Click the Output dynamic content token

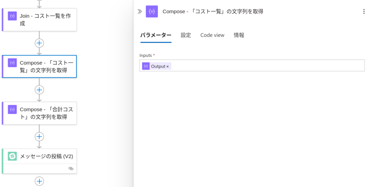157,66
